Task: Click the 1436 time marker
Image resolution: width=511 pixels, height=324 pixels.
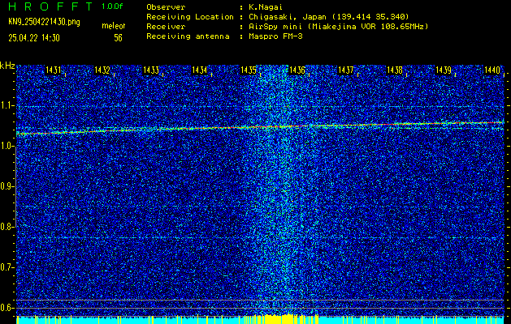Action: click(297, 70)
